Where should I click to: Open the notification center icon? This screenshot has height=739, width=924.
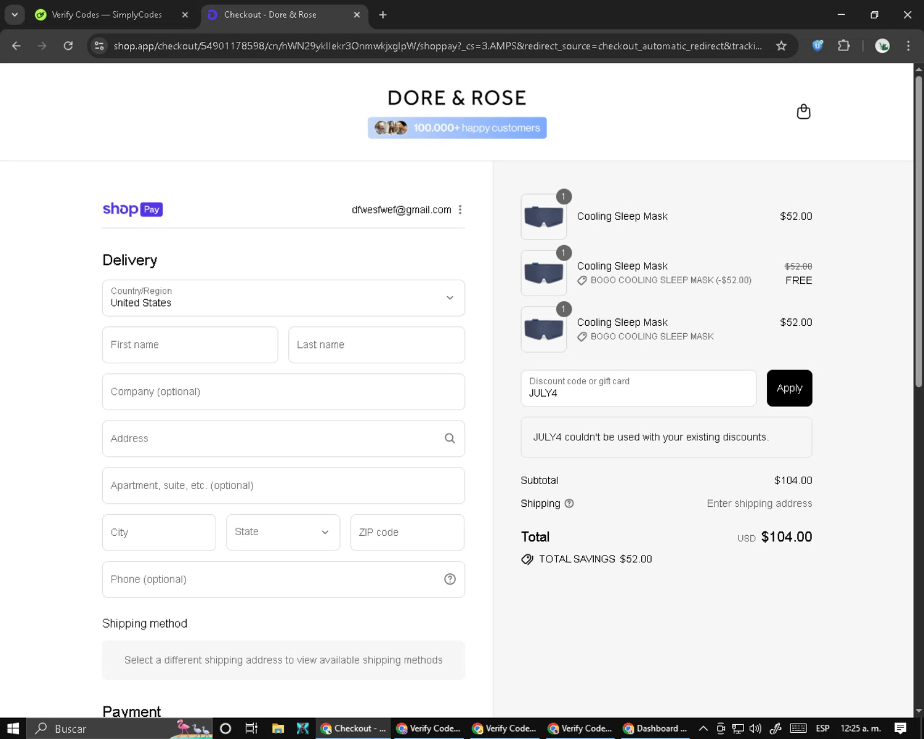(901, 729)
